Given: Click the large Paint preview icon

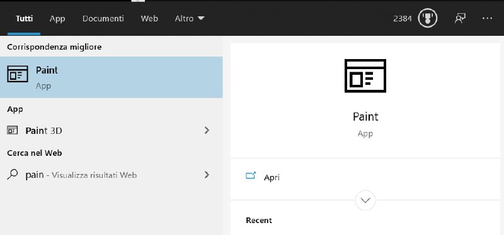Looking at the screenshot, I should coord(365,75).
